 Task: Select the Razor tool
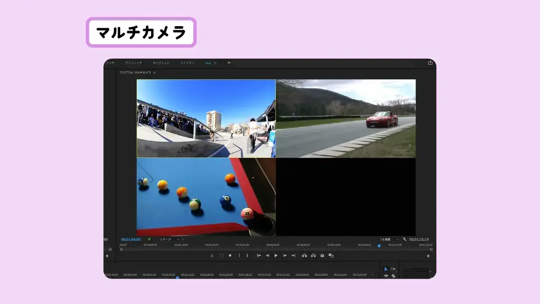(x=393, y=276)
